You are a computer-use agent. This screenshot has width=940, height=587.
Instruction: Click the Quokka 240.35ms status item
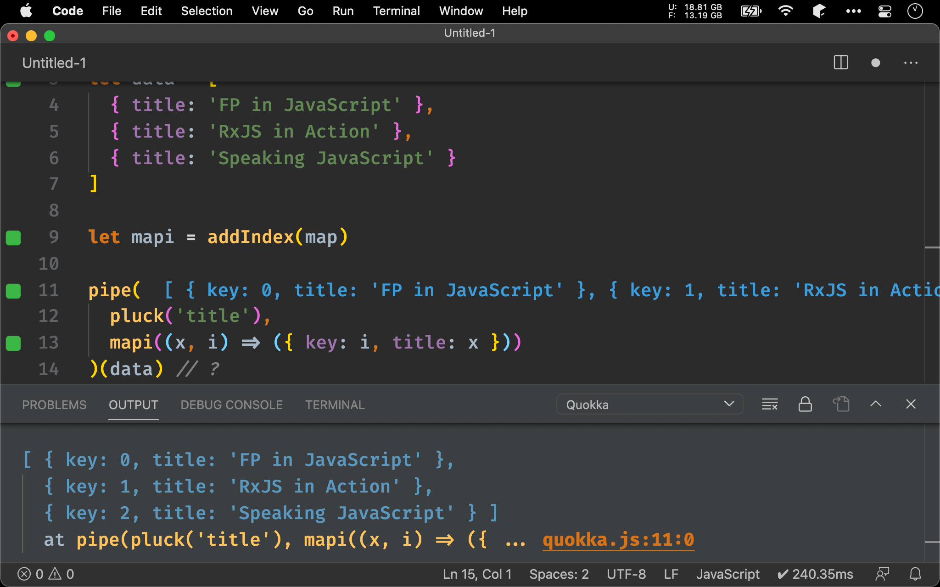(x=815, y=574)
